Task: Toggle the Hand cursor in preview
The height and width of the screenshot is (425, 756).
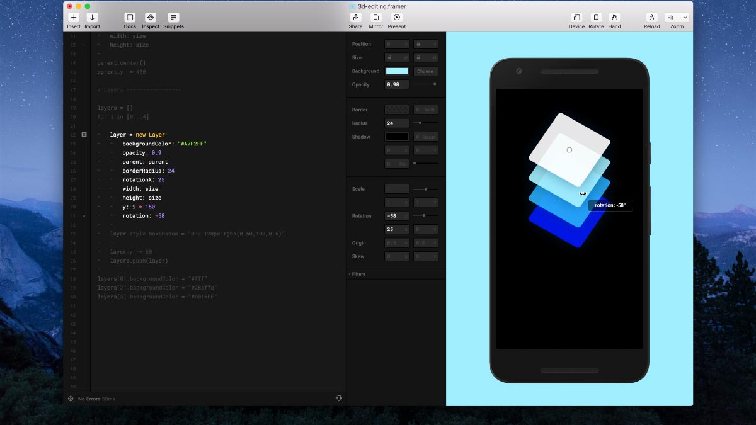Action: [x=614, y=18]
